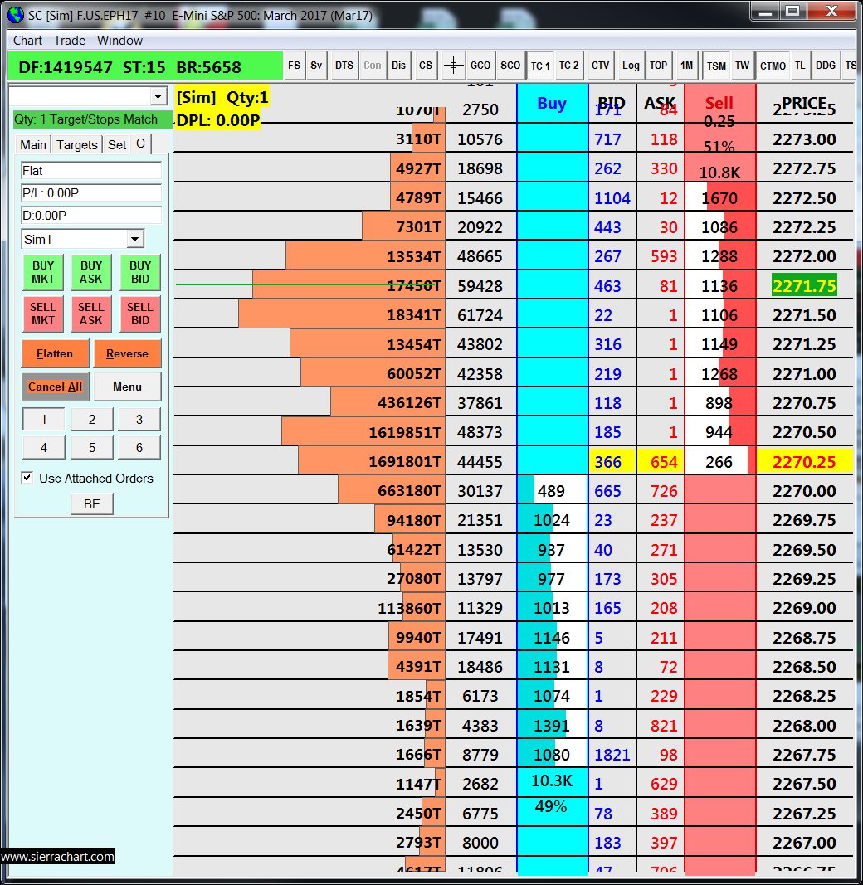
Task: Click Buy cell at price 2272.00
Action: tap(553, 256)
